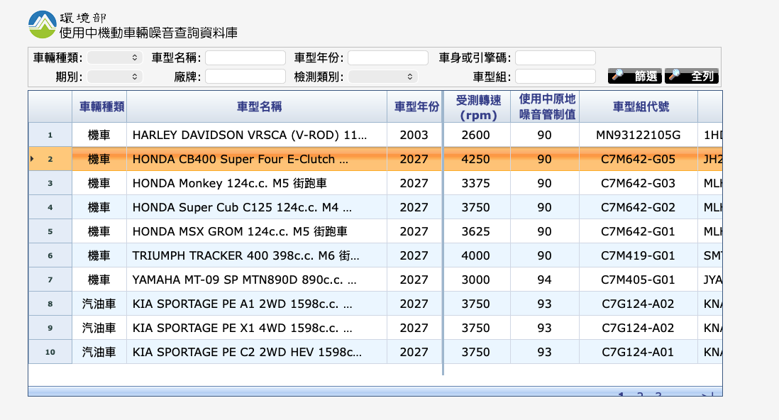
Task: Click model group code C7M419-G01
Action: [x=638, y=255]
